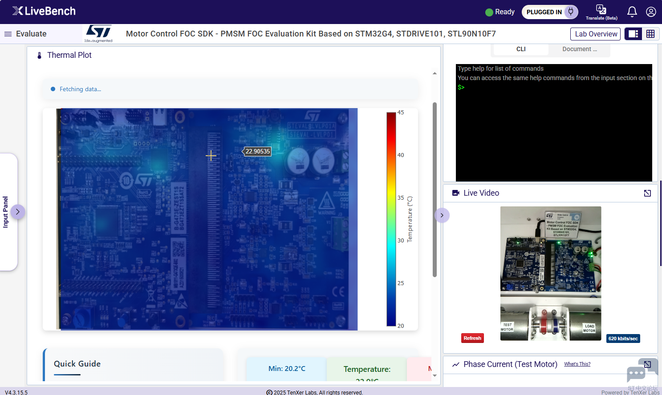This screenshot has width=662, height=395.
Task: Click the Temperature reading card
Action: 367,370
